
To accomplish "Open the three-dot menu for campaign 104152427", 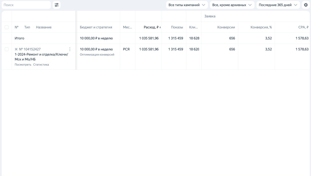I will [70, 49].
